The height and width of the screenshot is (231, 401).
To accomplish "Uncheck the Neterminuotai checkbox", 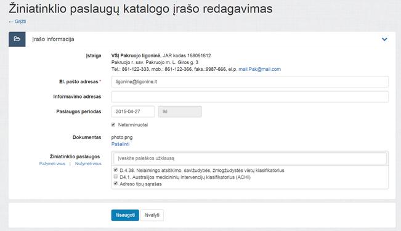I will pos(113,124).
